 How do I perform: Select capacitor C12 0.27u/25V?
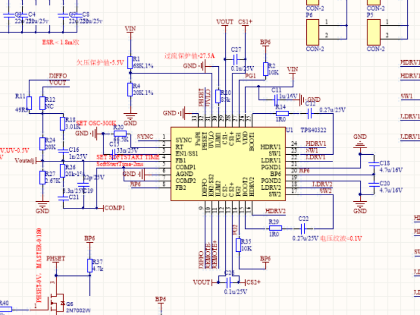(x=310, y=113)
